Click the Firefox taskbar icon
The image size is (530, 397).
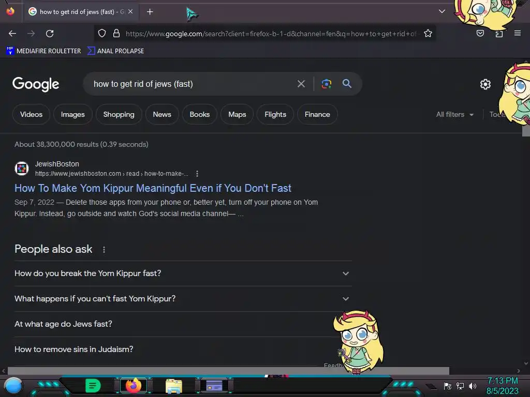134,386
